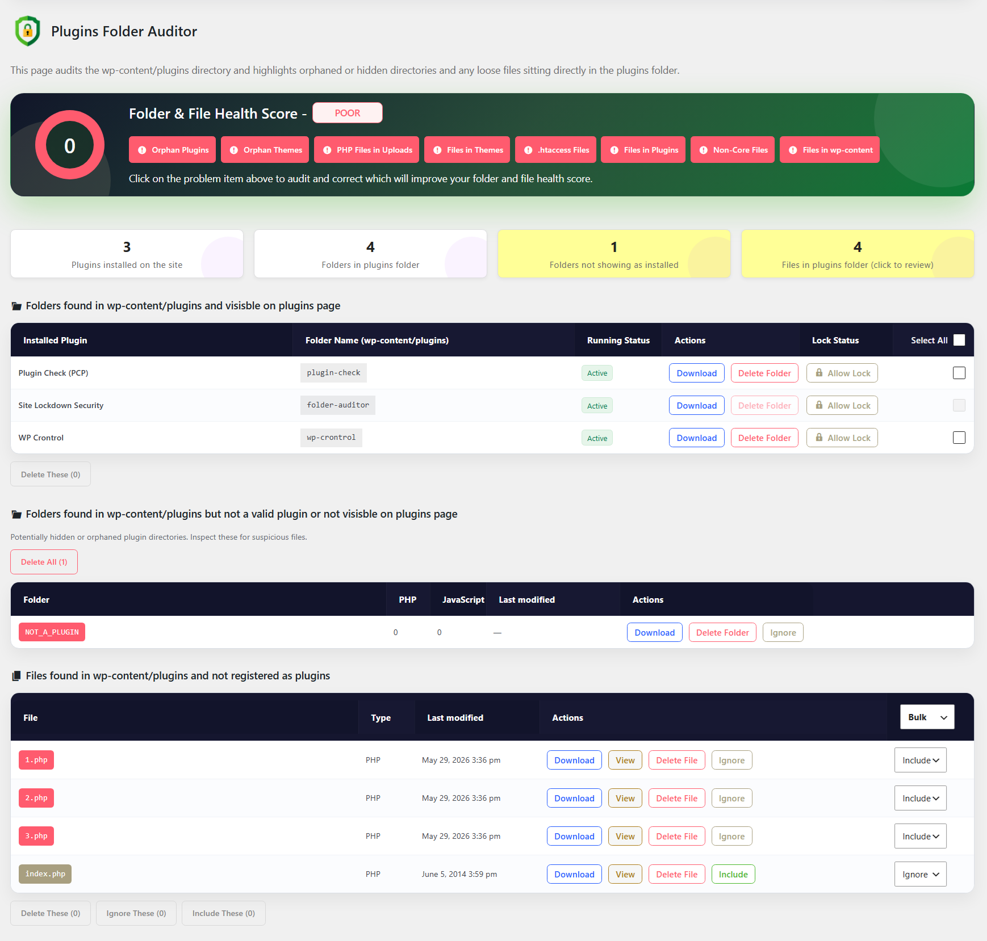Screen dimensions: 987x941
Task: Open the Orphan Themes problem item
Action: 265,150
